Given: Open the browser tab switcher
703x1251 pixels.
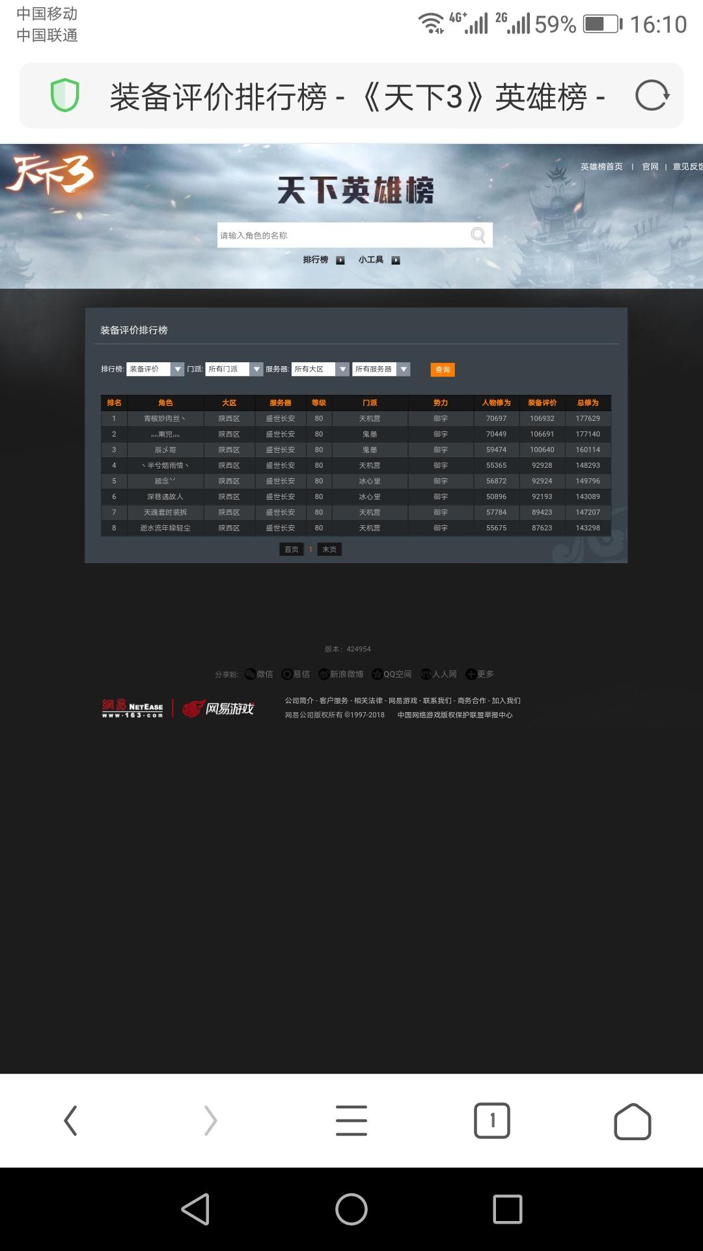Looking at the screenshot, I should 492,1121.
